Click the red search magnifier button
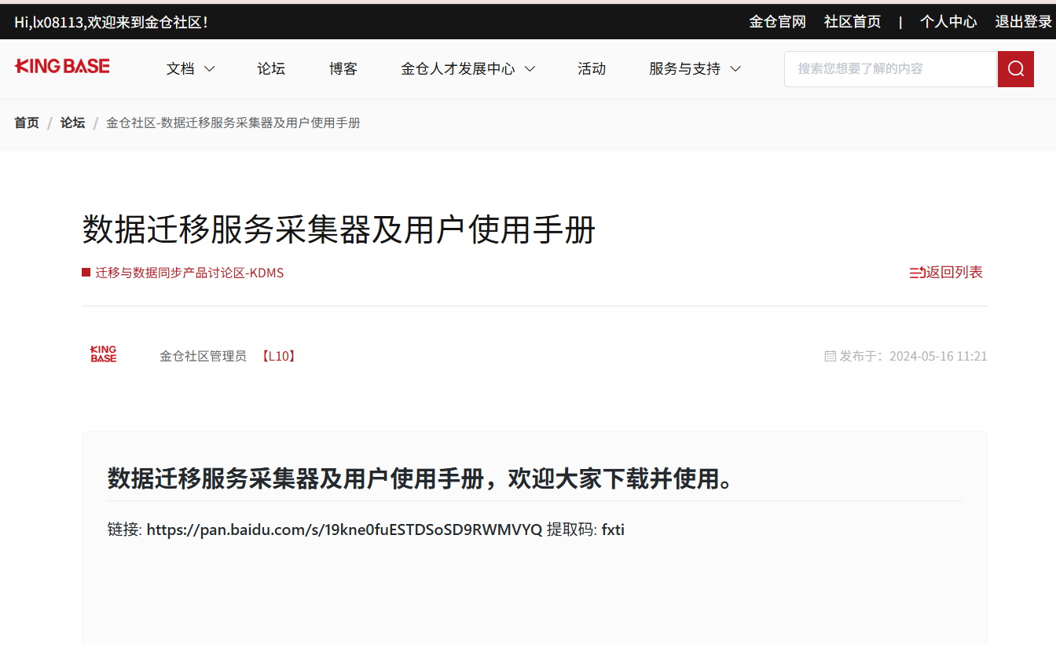 1016,69
